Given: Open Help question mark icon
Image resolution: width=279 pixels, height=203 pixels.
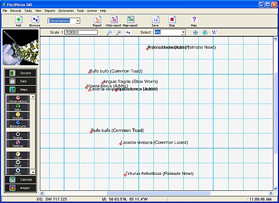Looking at the screenshot, I should [x=194, y=19].
